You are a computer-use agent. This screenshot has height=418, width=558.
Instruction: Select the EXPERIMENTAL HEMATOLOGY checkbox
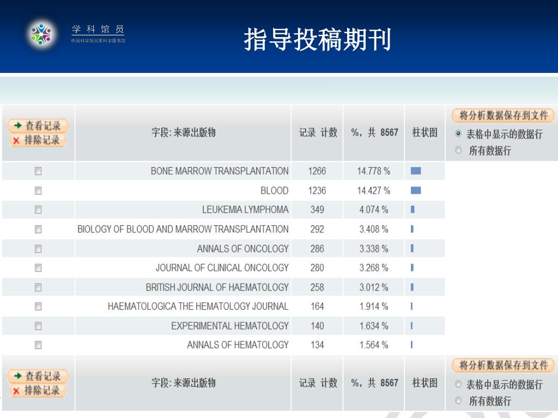38,325
